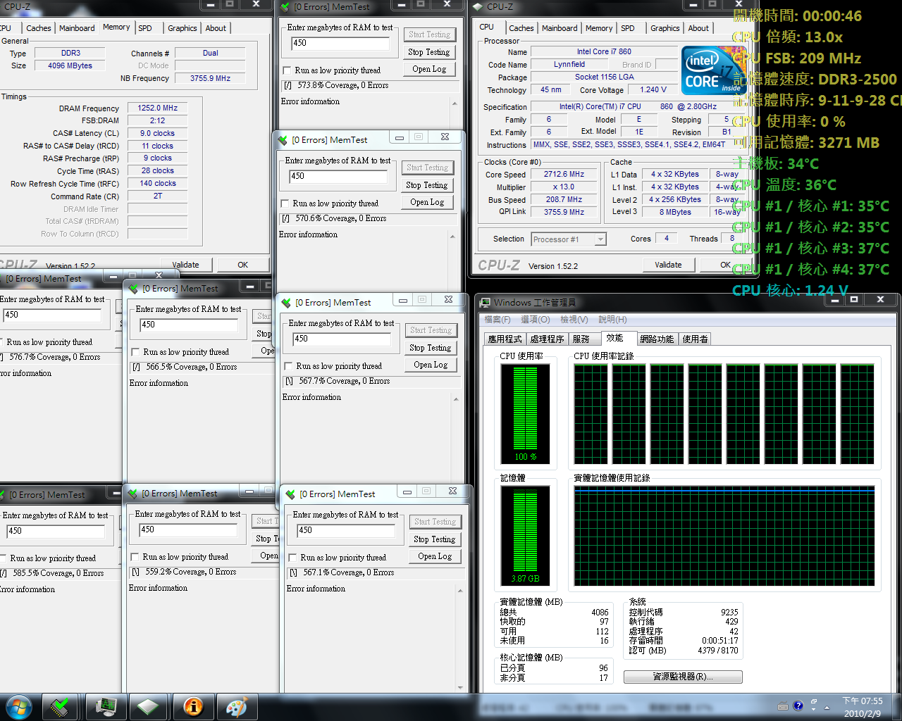
Task: Click the Intel Core i7 logo in CPU-Z
Action: point(714,70)
